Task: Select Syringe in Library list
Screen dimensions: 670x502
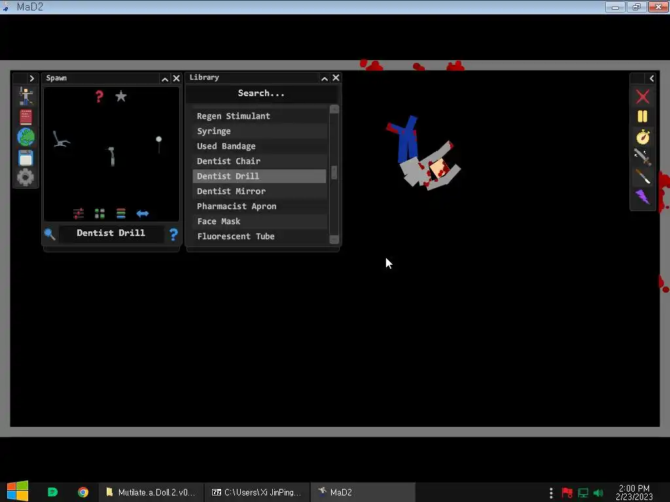Action: (x=259, y=131)
